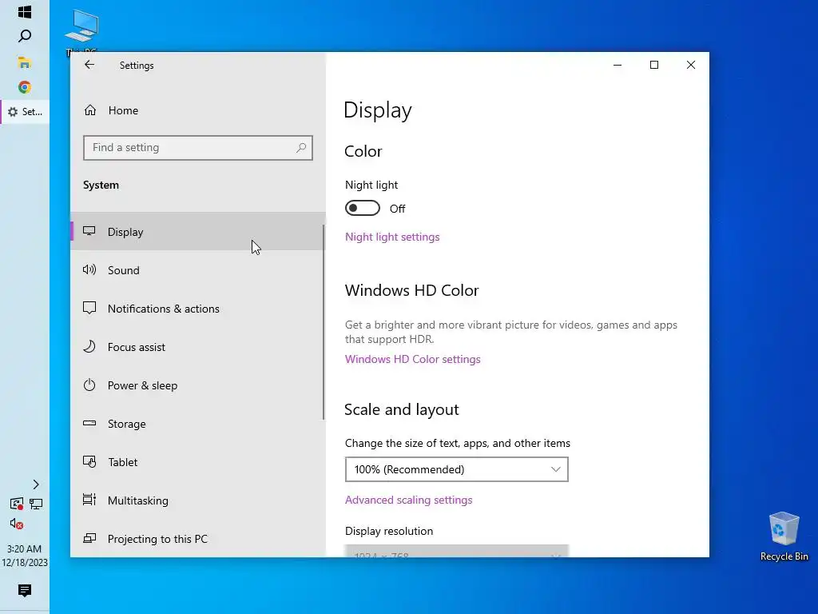Click the sidebar vertical scrollbar
818x614 pixels.
pyautogui.click(x=324, y=322)
